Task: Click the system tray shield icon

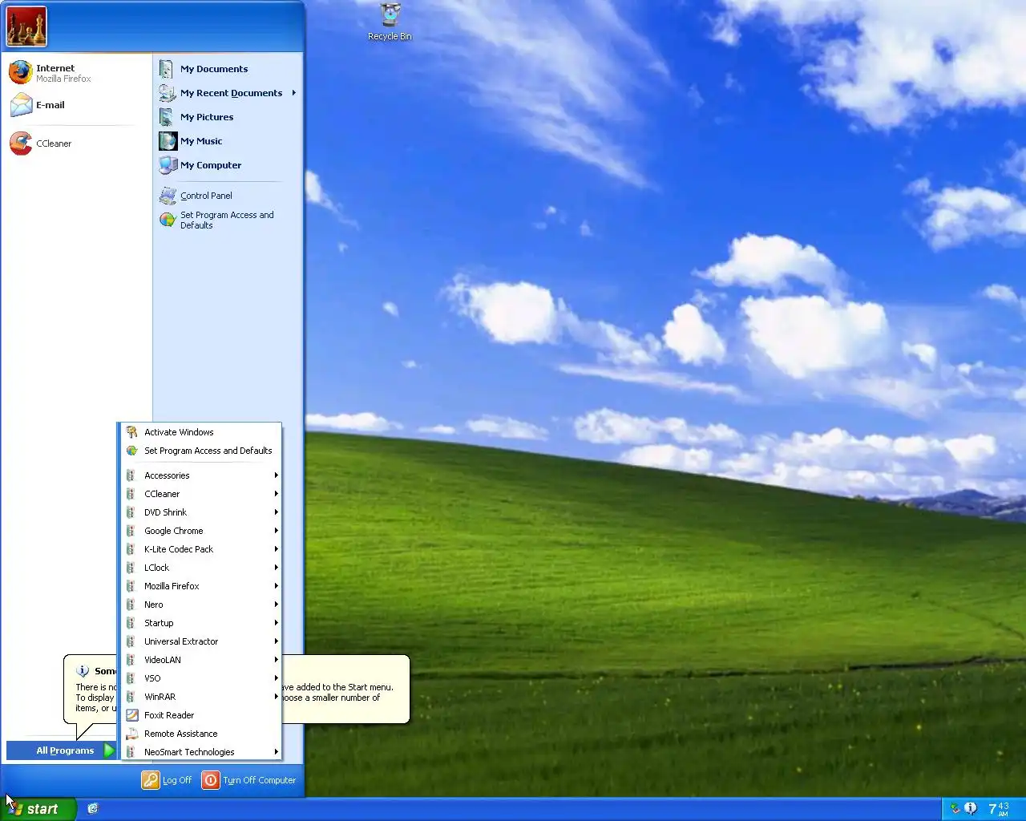Action: coord(955,809)
